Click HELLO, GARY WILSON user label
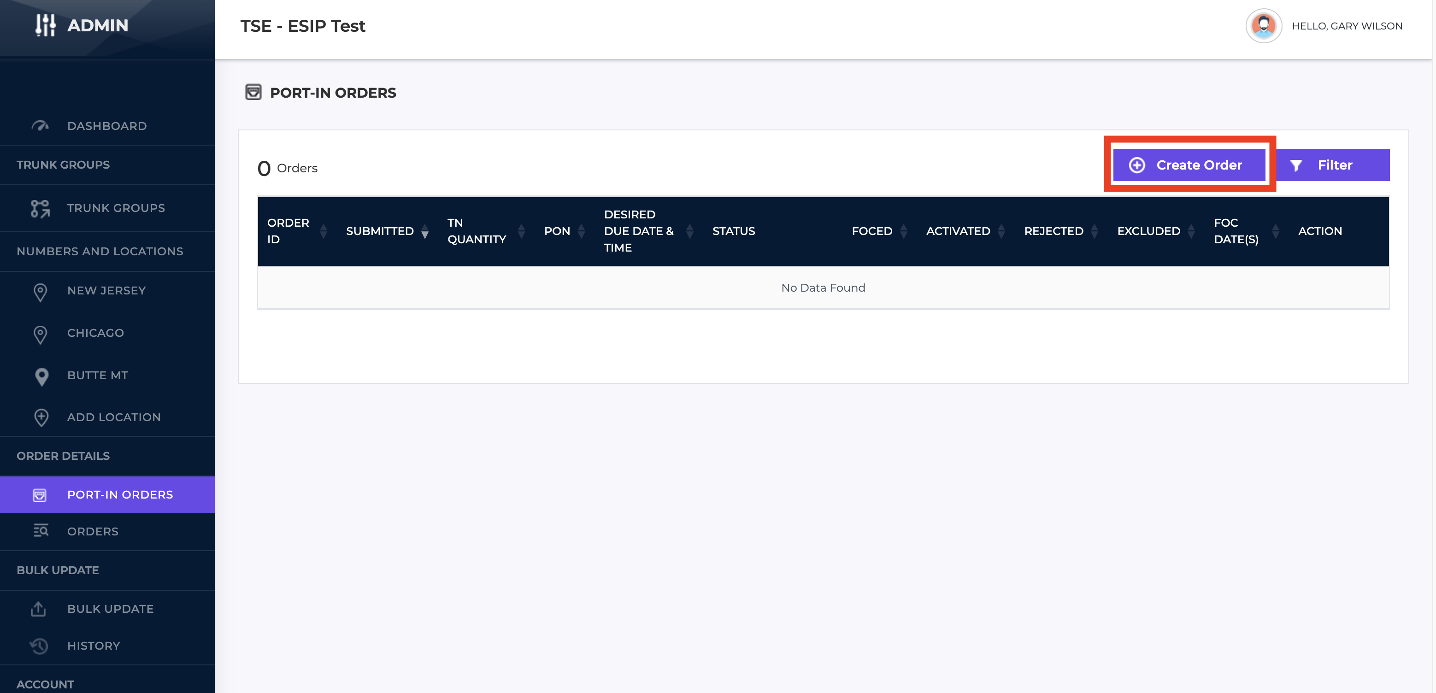Viewport: 1436px width, 693px height. coord(1347,26)
